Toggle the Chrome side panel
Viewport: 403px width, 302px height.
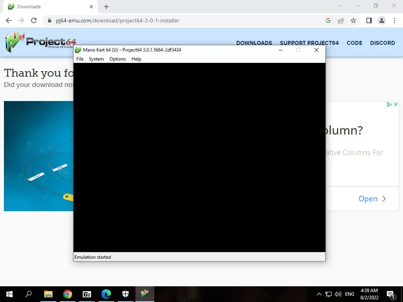pos(369,20)
